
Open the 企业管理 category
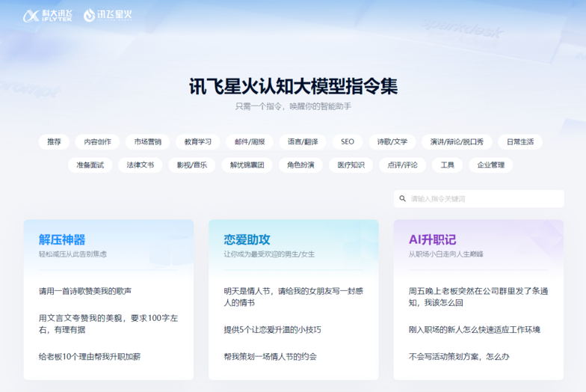490,165
